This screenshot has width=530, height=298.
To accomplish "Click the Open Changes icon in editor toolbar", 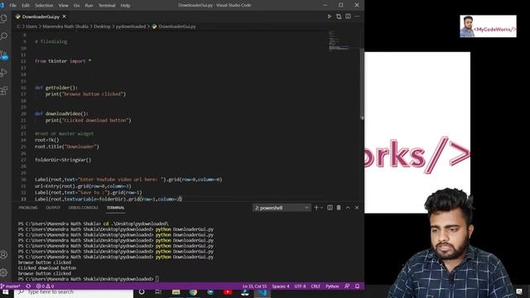I will click(x=339, y=17).
